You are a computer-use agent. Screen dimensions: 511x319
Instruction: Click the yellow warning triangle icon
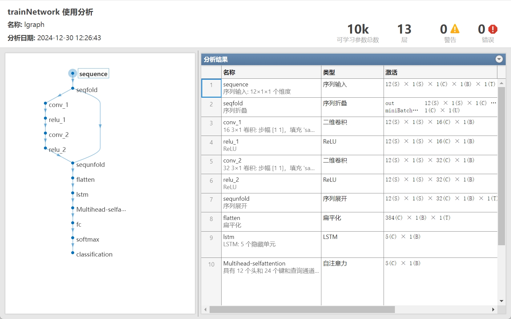[455, 29]
